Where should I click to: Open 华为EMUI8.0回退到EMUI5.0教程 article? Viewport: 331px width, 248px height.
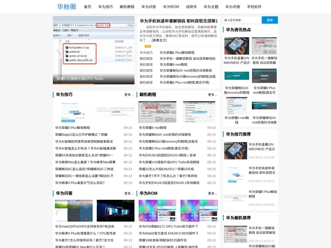coord(167,155)
